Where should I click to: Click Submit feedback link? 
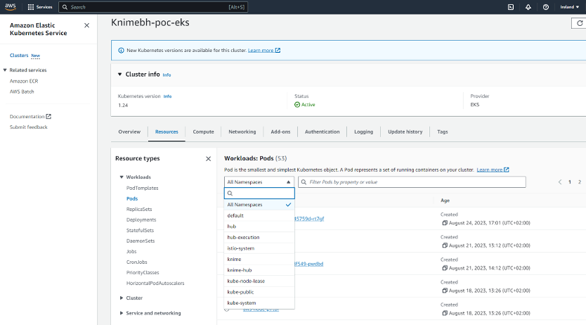28,127
